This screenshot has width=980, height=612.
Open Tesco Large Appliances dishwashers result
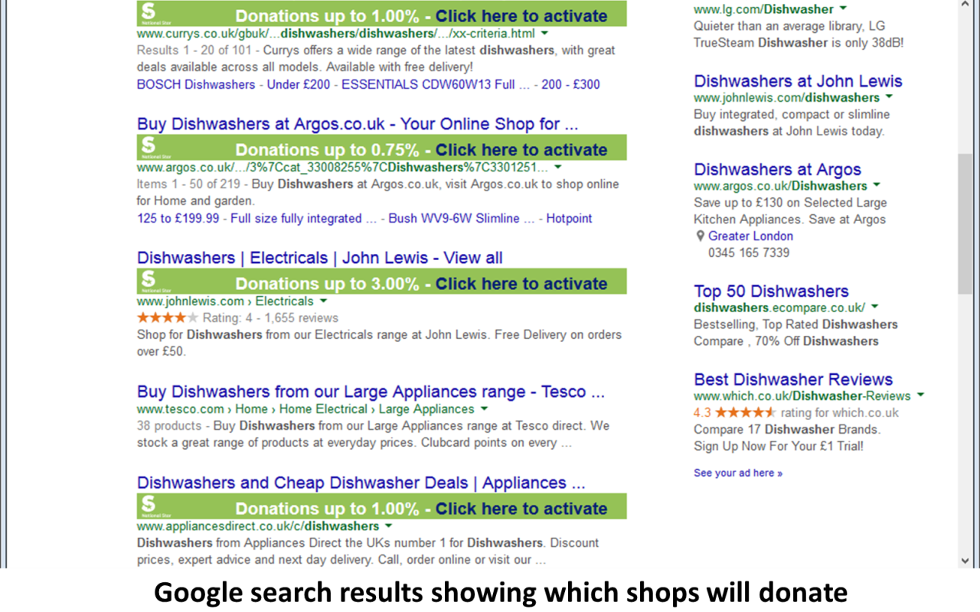click(x=371, y=392)
